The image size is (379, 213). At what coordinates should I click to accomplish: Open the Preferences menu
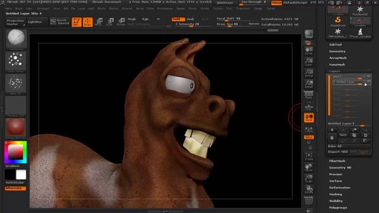coord(165,8)
